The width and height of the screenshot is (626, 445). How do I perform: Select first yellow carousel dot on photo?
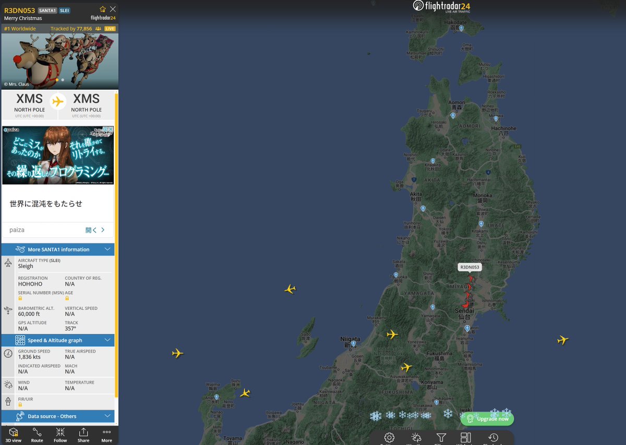(57, 80)
